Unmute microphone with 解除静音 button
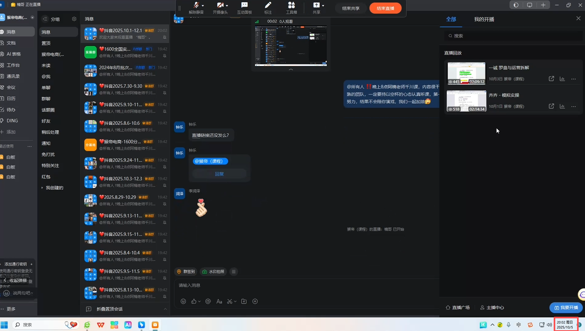 coord(196,8)
